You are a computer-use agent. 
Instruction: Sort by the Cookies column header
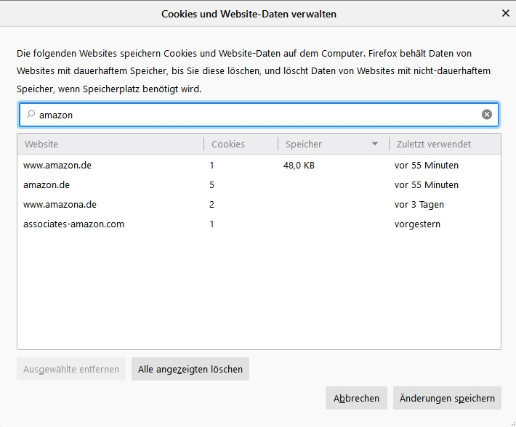click(241, 144)
